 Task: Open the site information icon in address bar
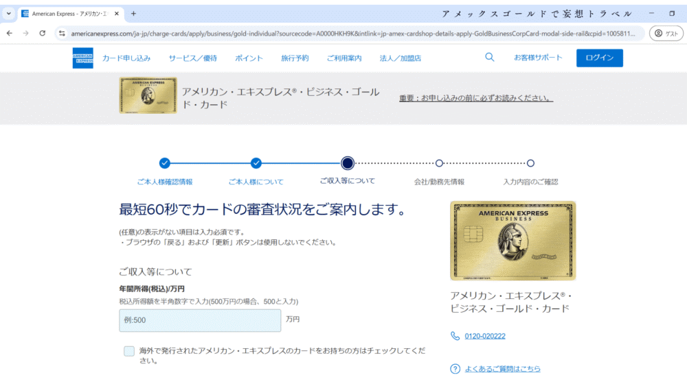[62, 33]
